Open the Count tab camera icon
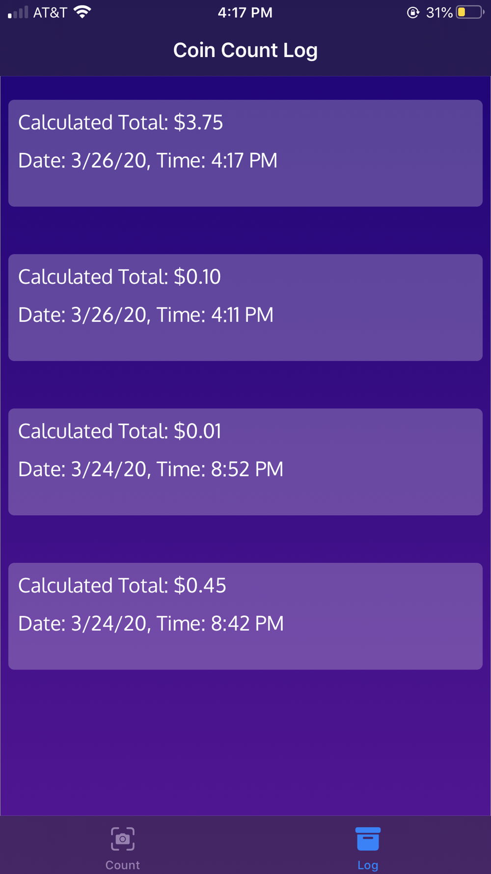This screenshot has height=874, width=491. point(123,839)
